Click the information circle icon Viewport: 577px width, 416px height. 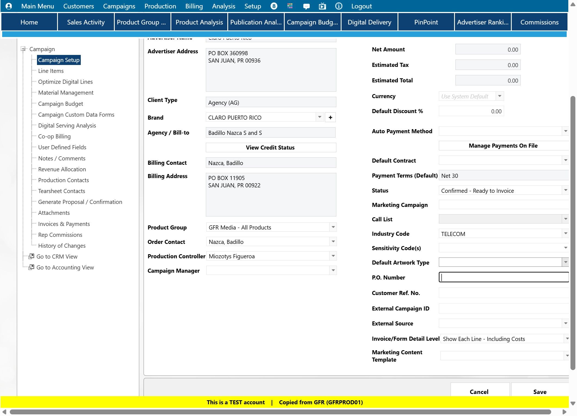tap(339, 6)
